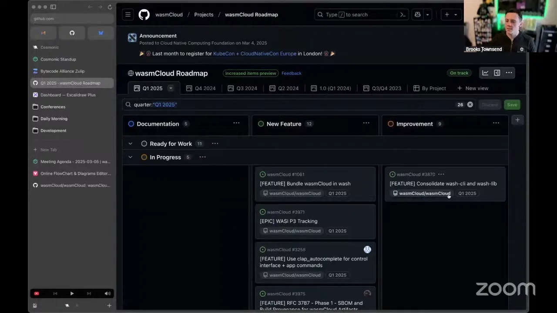Image resolution: width=557 pixels, height=313 pixels.
Task: Clear the quarter filter with X icon
Action: [x=470, y=104]
